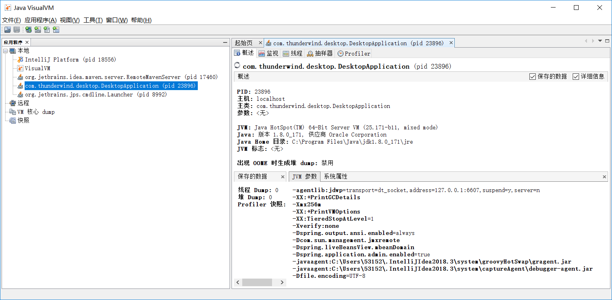
Task: Close the 应用程序 panel tab
Action: [x=27, y=42]
